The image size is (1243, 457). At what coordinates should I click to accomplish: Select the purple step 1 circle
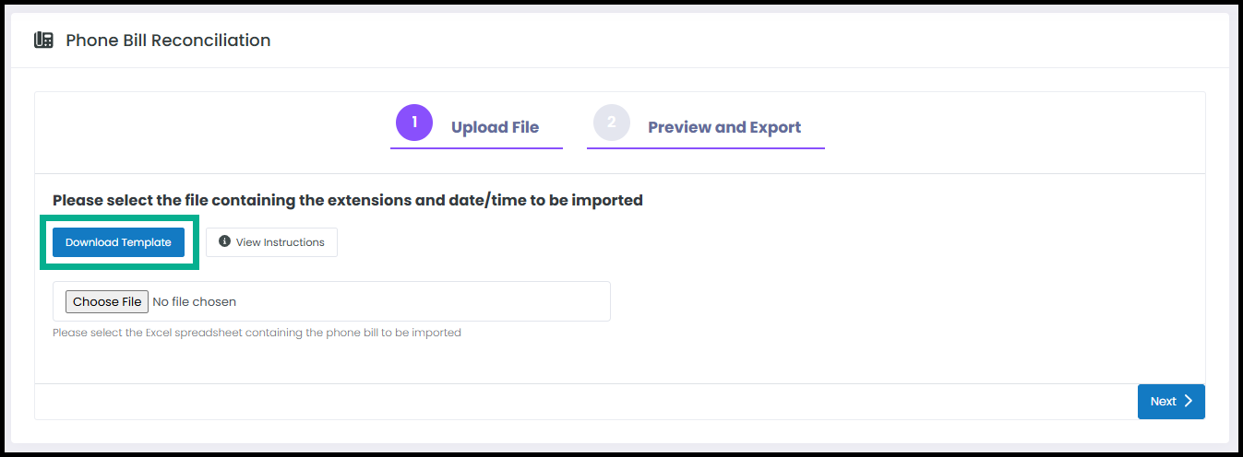point(414,123)
